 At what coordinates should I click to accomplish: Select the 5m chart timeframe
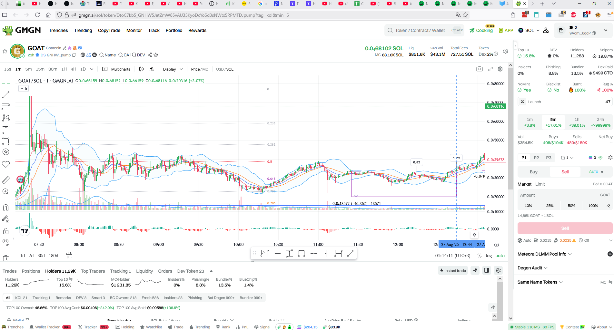click(x=28, y=69)
